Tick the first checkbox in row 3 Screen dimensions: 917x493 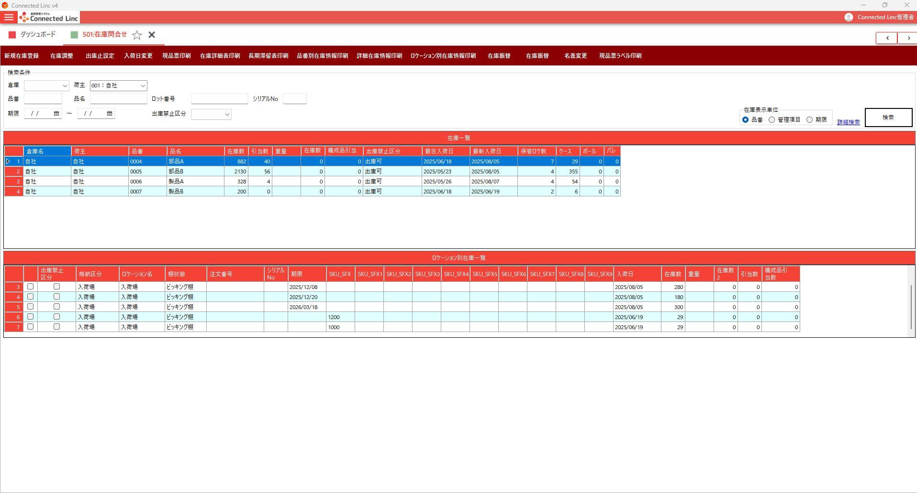pyautogui.click(x=31, y=287)
